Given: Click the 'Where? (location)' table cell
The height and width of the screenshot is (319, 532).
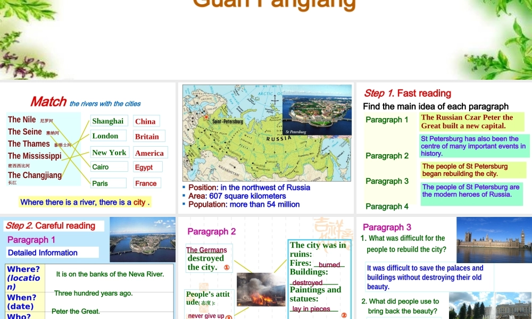Looking at the screenshot, I should 25,278.
